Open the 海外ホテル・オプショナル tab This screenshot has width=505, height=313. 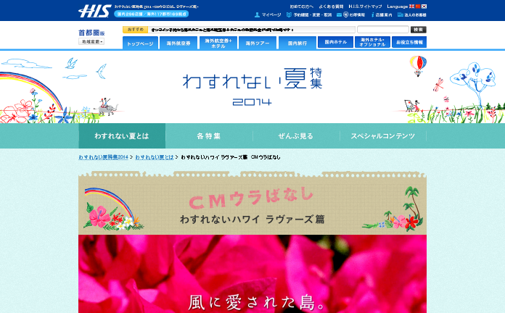372,42
